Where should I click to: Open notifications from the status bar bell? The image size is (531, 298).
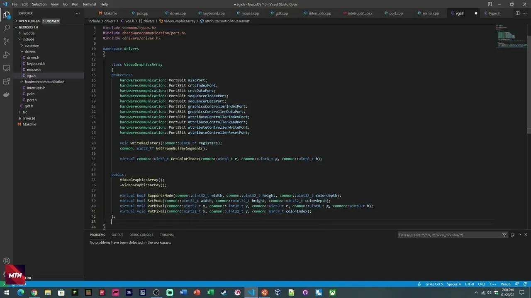click(526, 284)
